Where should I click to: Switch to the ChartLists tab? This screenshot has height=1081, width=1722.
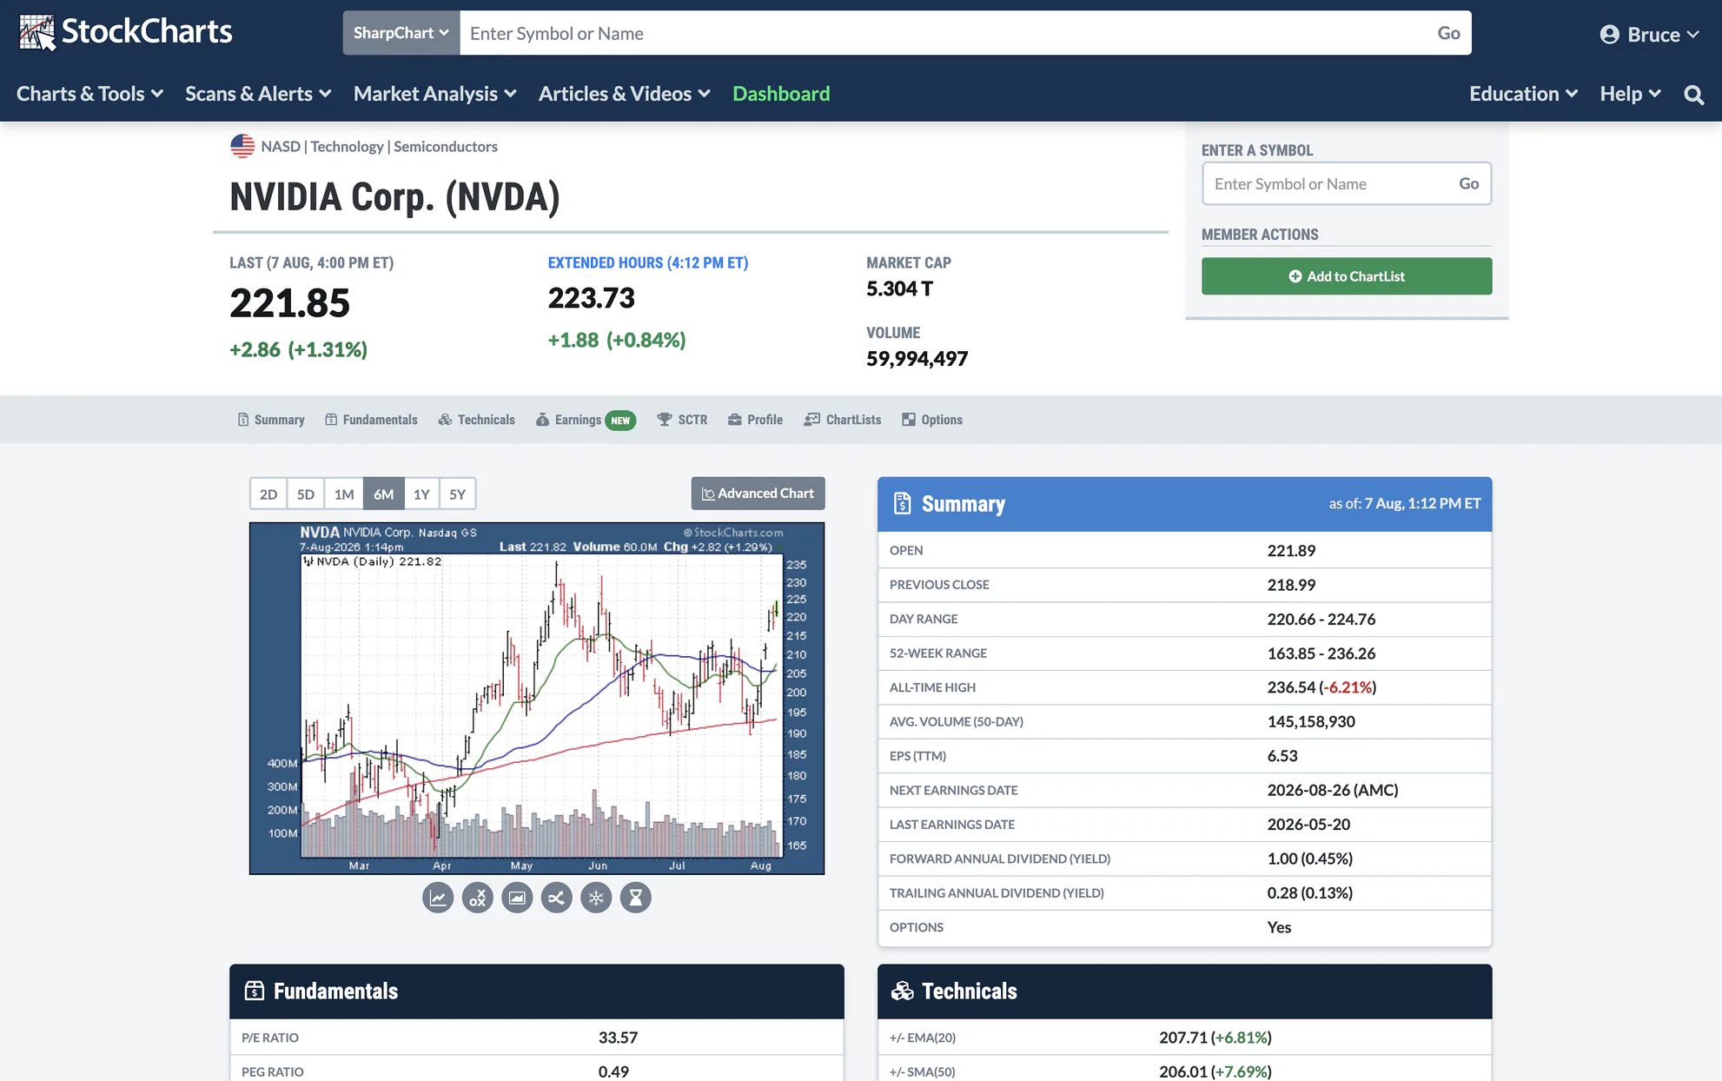[843, 420]
